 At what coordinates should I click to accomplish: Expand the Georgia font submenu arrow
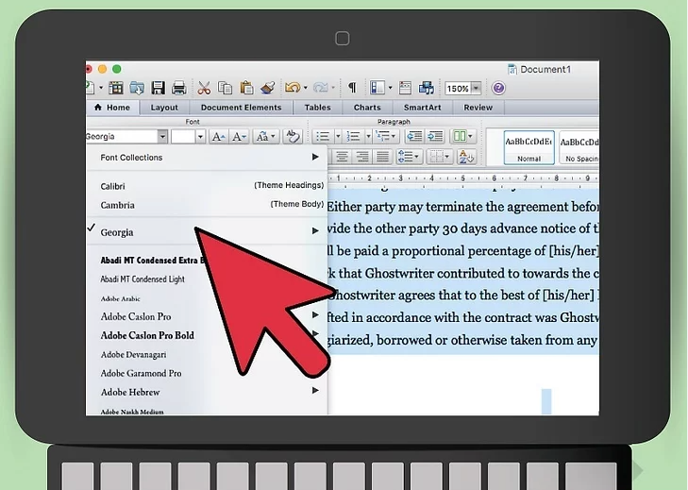coord(315,230)
